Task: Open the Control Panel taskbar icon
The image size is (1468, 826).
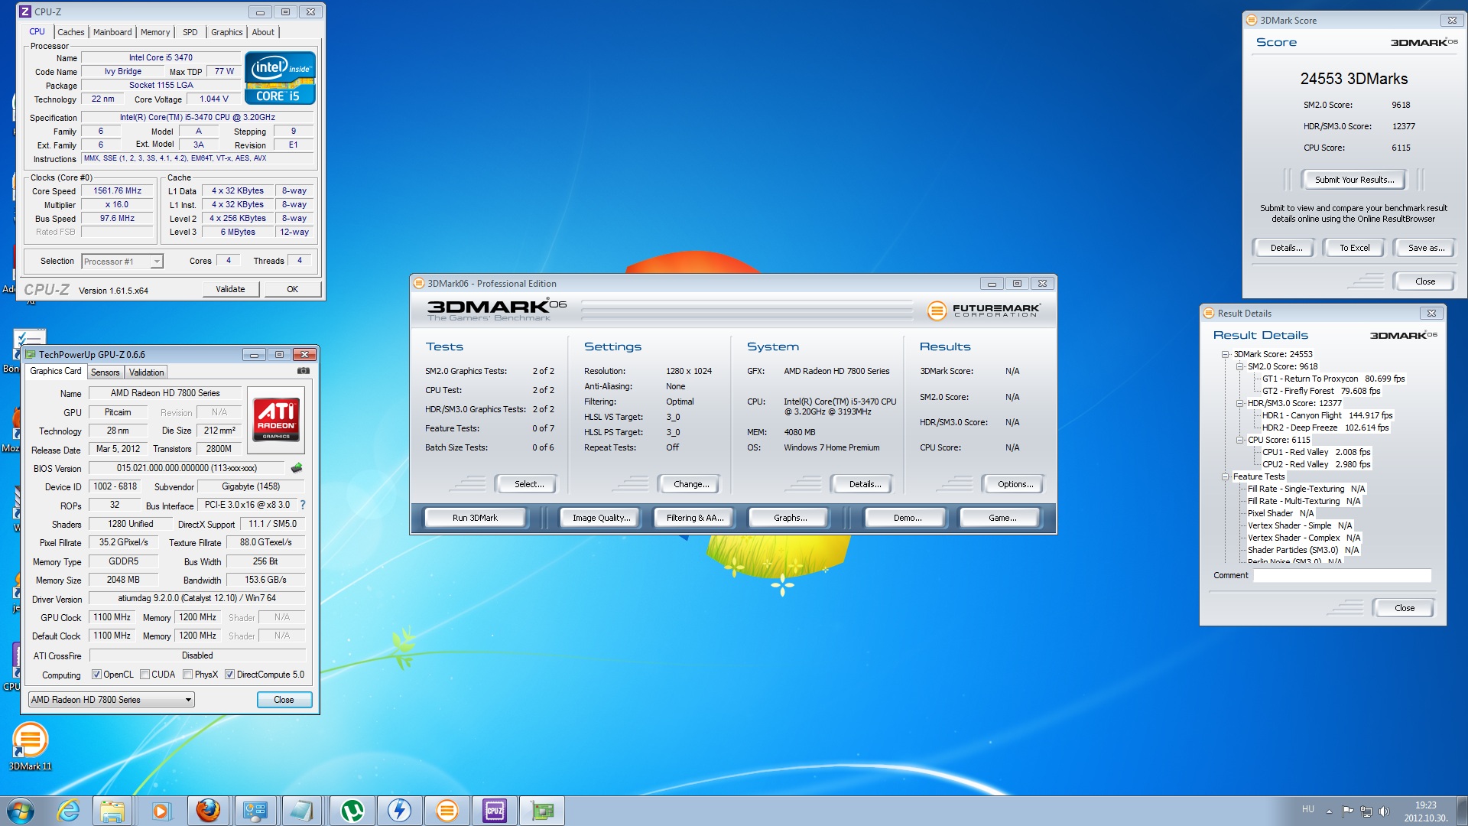Action: click(255, 811)
